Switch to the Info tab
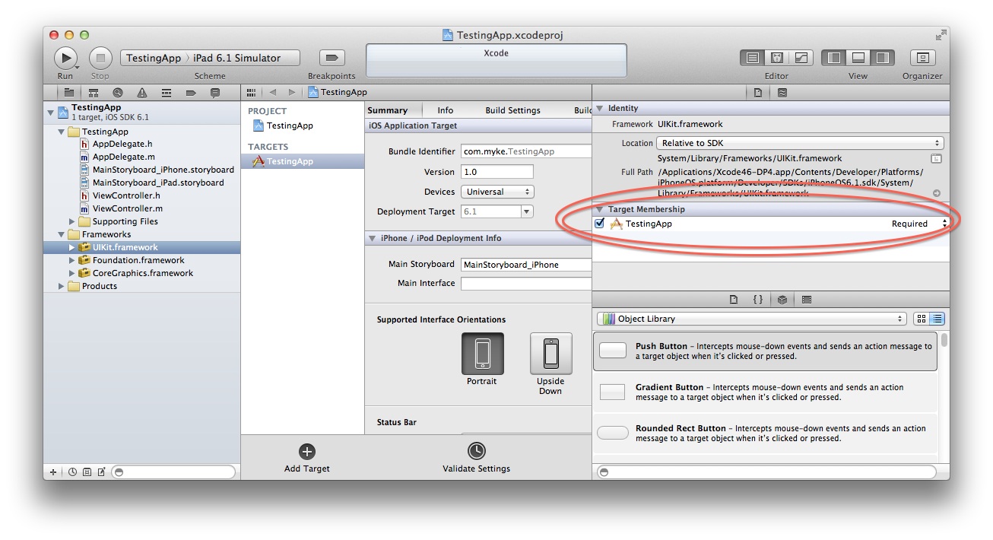The width and height of the screenshot is (993, 540). [x=446, y=110]
